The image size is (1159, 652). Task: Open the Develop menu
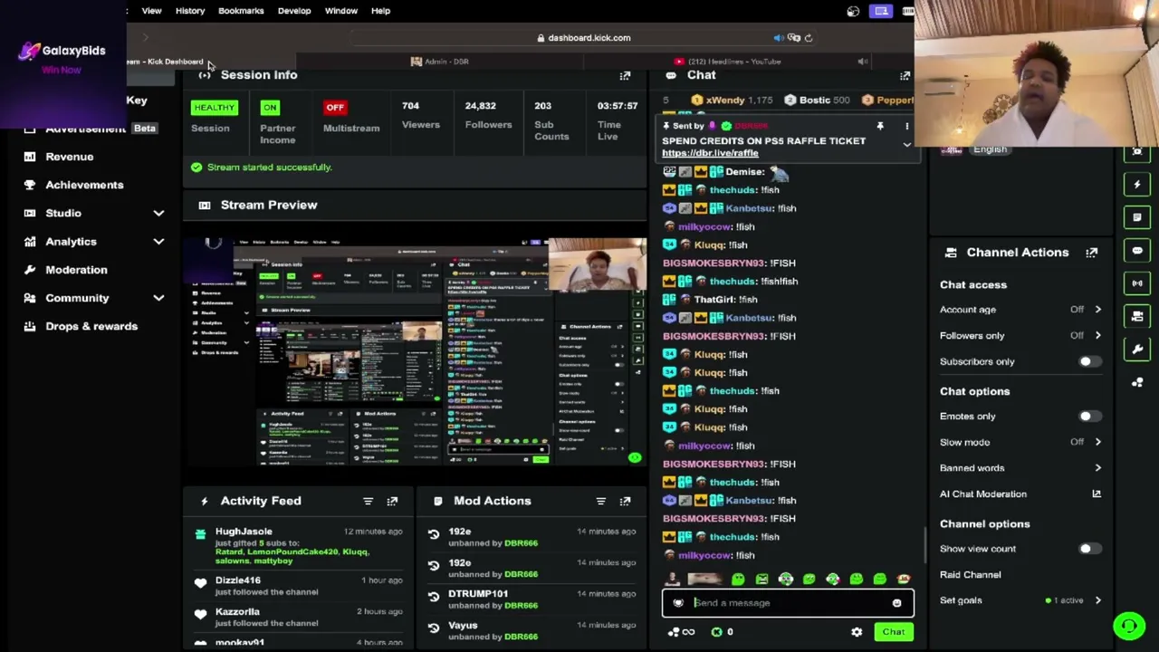(294, 11)
